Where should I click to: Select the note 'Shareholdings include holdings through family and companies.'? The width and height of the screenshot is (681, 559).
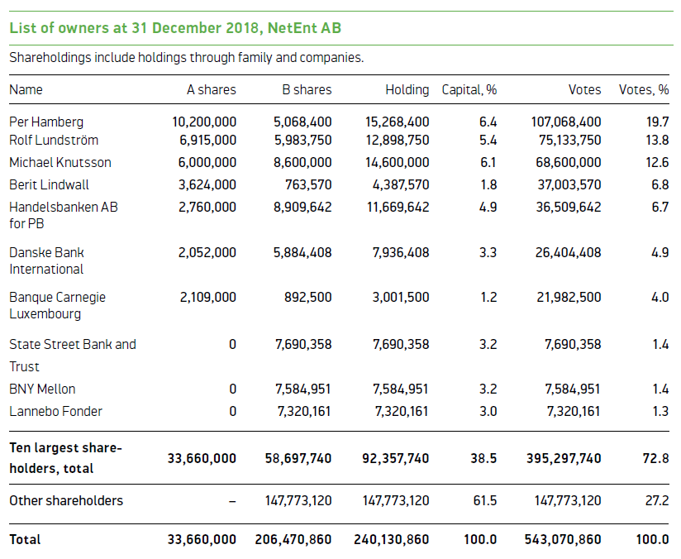tap(186, 58)
